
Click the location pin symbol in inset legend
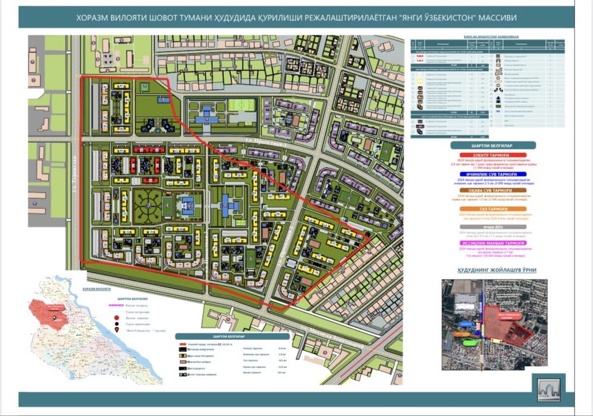tap(117, 330)
